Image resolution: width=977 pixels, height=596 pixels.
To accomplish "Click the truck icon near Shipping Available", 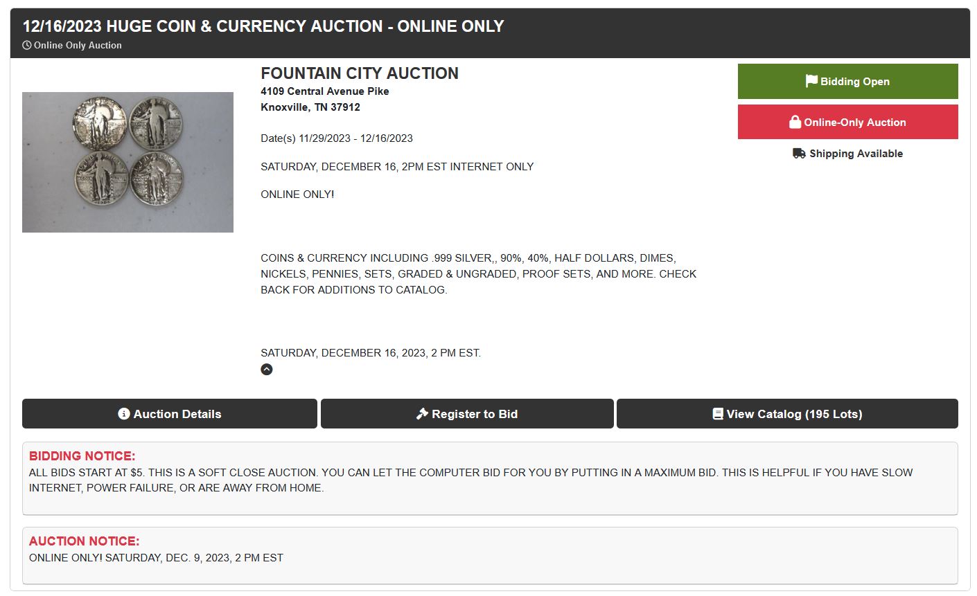I will click(x=799, y=153).
